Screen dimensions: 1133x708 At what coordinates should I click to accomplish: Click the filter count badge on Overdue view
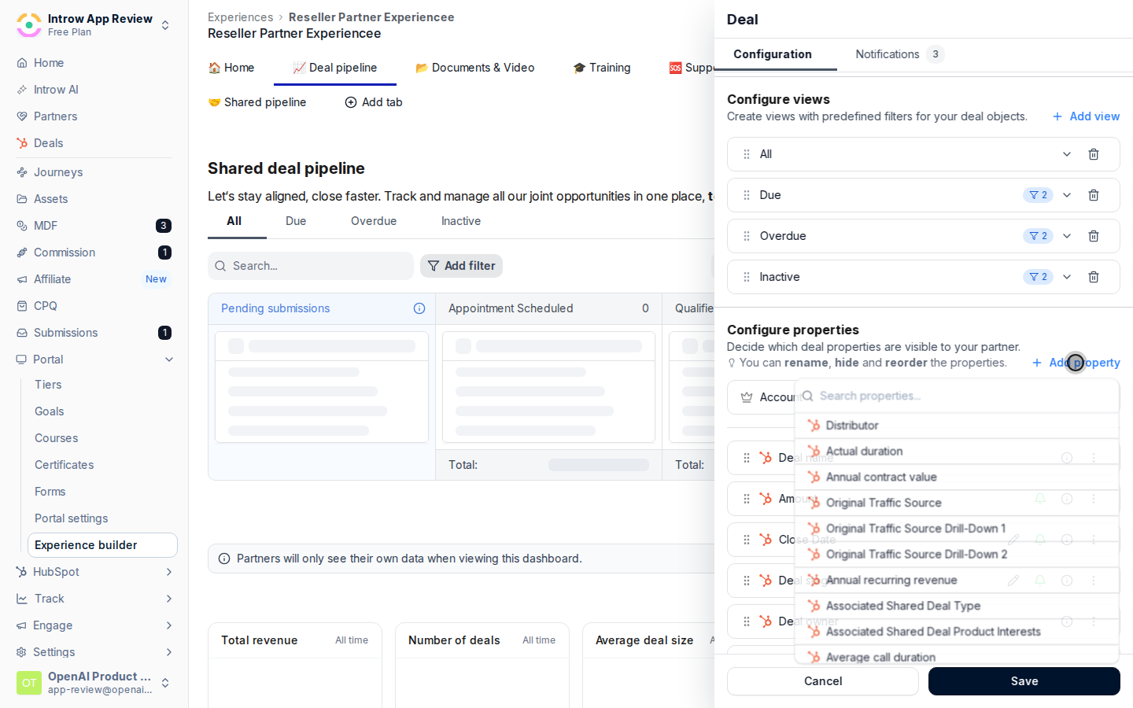tap(1038, 236)
